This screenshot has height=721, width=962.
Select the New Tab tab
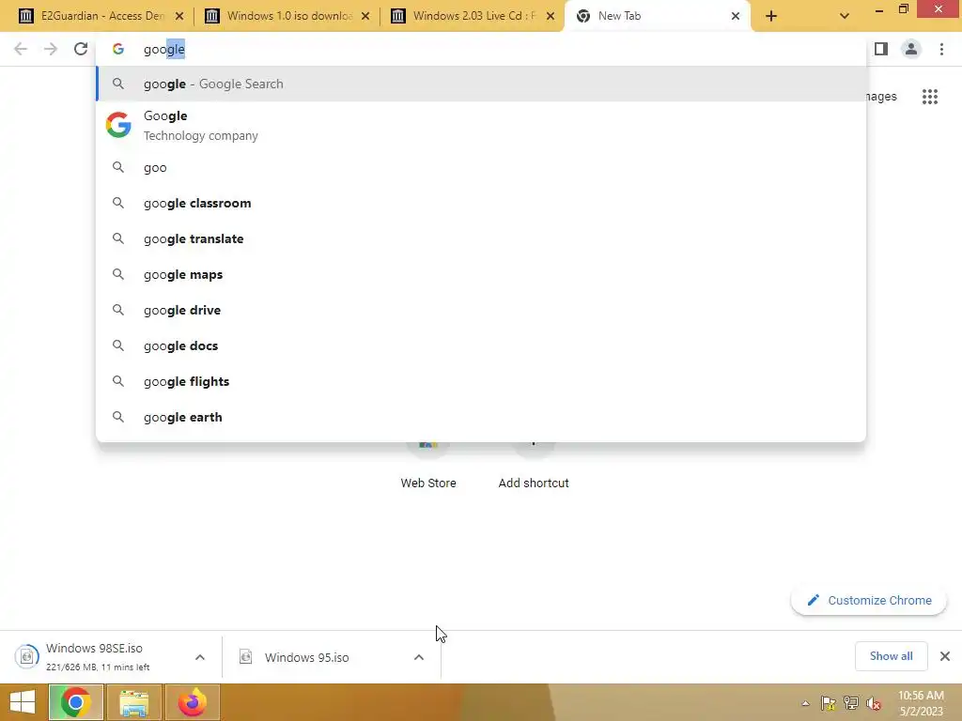tap(657, 16)
